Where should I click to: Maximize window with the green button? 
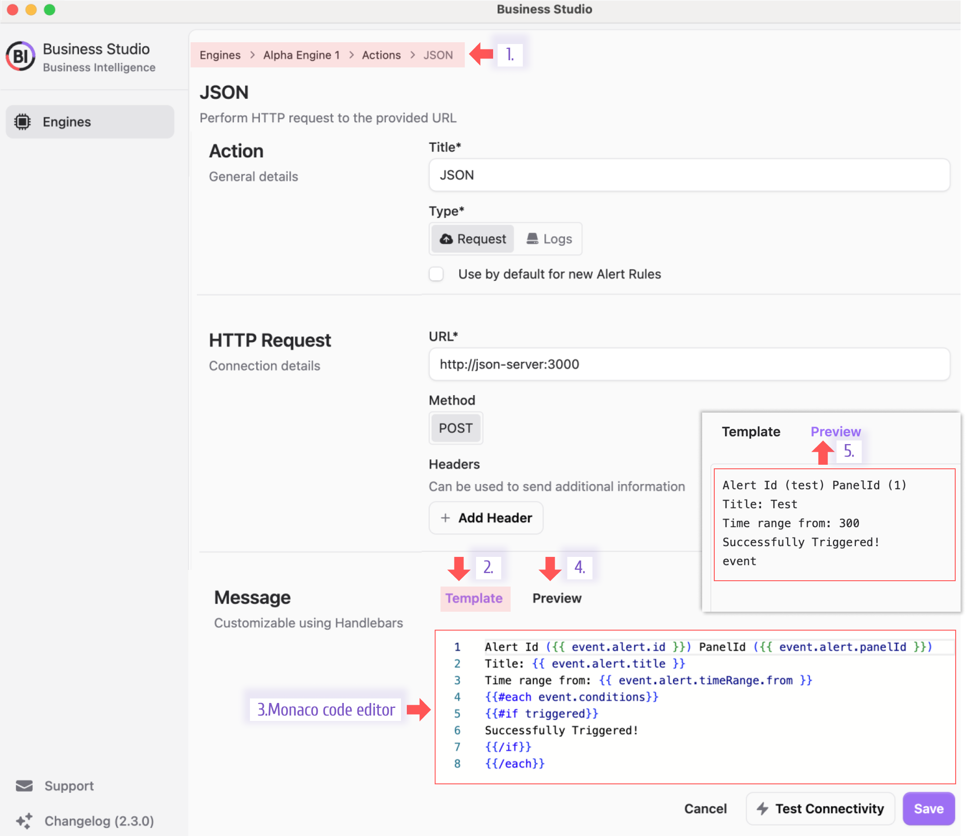49,9
